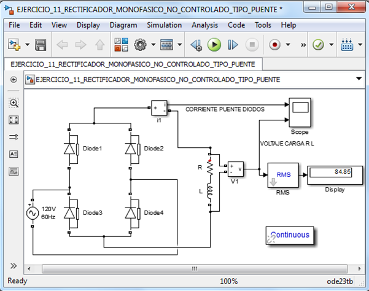Click the Step Back icon

(195, 45)
